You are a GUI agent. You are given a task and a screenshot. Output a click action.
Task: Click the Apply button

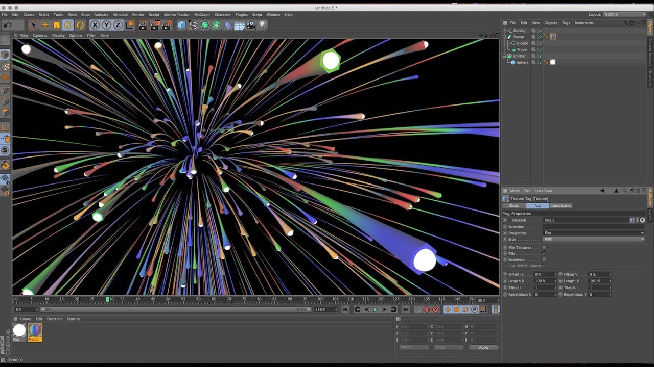click(483, 347)
